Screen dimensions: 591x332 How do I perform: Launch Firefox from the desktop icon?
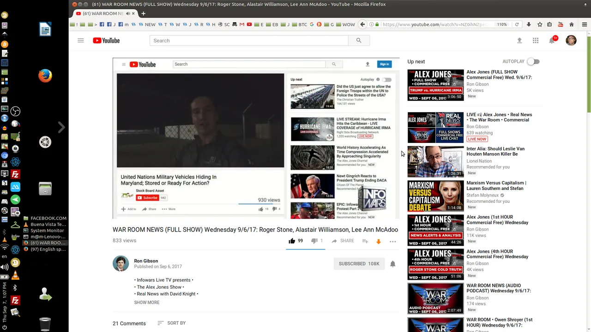[45, 75]
